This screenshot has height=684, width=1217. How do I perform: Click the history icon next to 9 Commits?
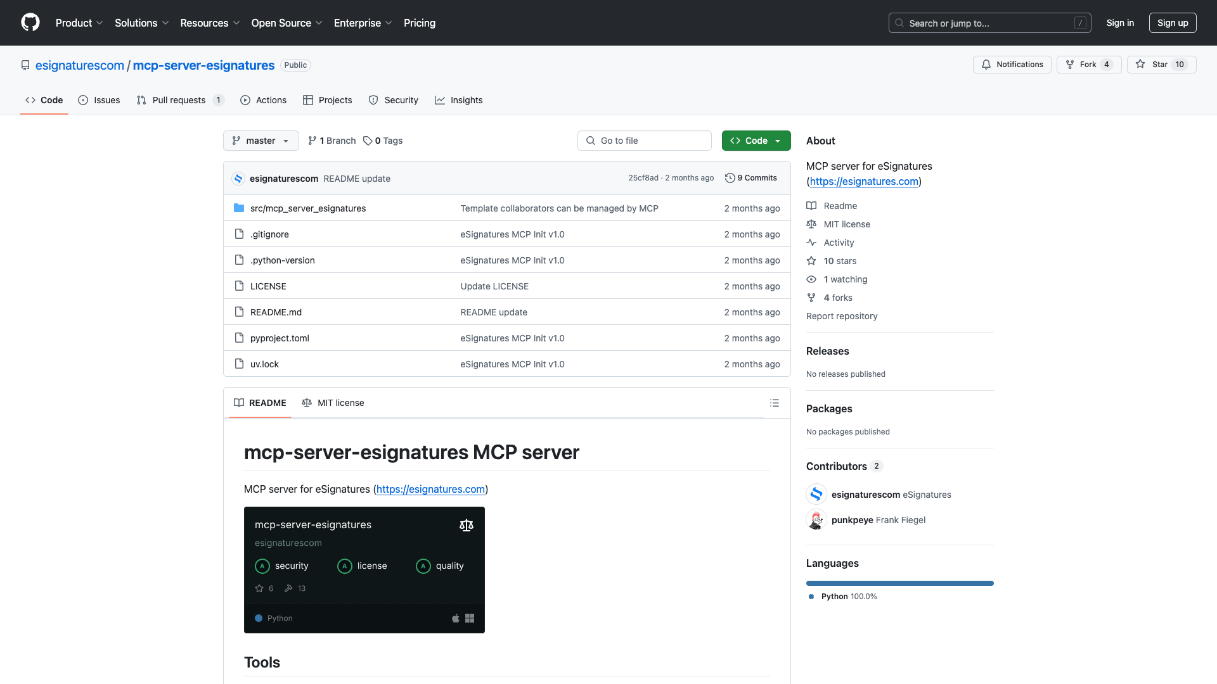729,178
